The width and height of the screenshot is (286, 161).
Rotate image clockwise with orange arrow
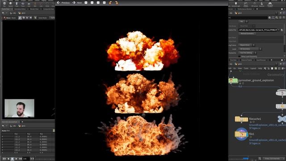[x=116, y=3]
